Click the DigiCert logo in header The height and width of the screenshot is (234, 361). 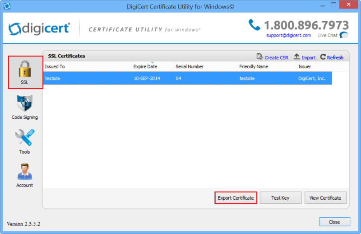point(39,28)
